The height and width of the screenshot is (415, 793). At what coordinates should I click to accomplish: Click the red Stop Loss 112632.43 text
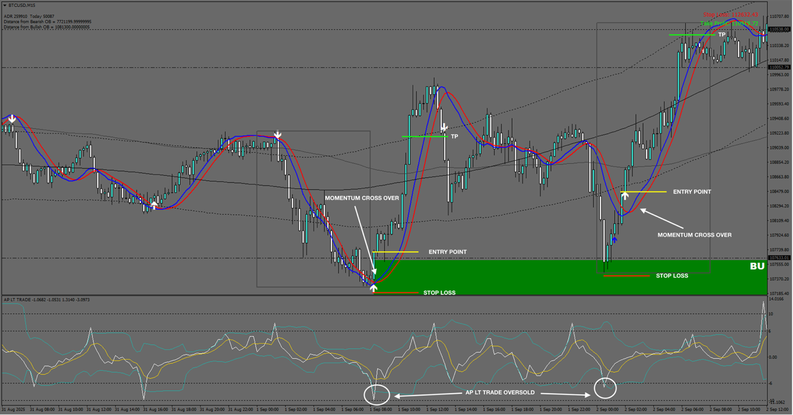tap(730, 15)
